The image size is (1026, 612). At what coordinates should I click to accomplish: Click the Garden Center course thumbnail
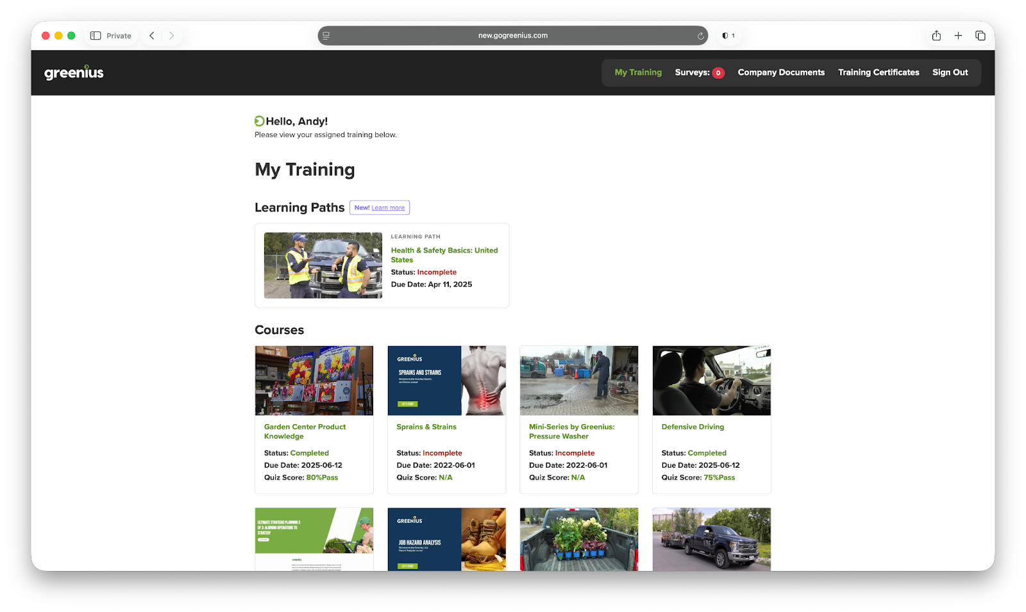click(x=314, y=381)
